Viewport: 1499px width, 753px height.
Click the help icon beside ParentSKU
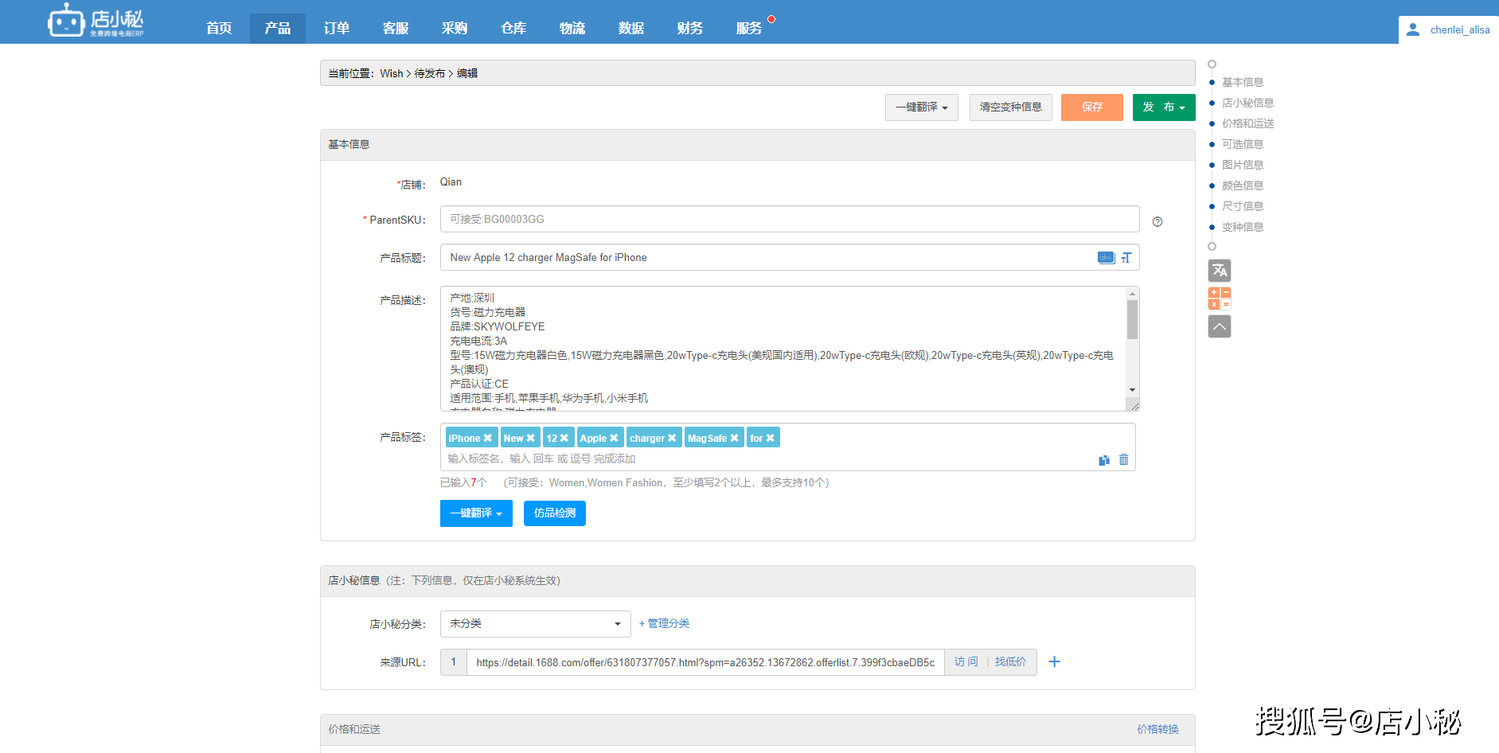coord(1157,222)
